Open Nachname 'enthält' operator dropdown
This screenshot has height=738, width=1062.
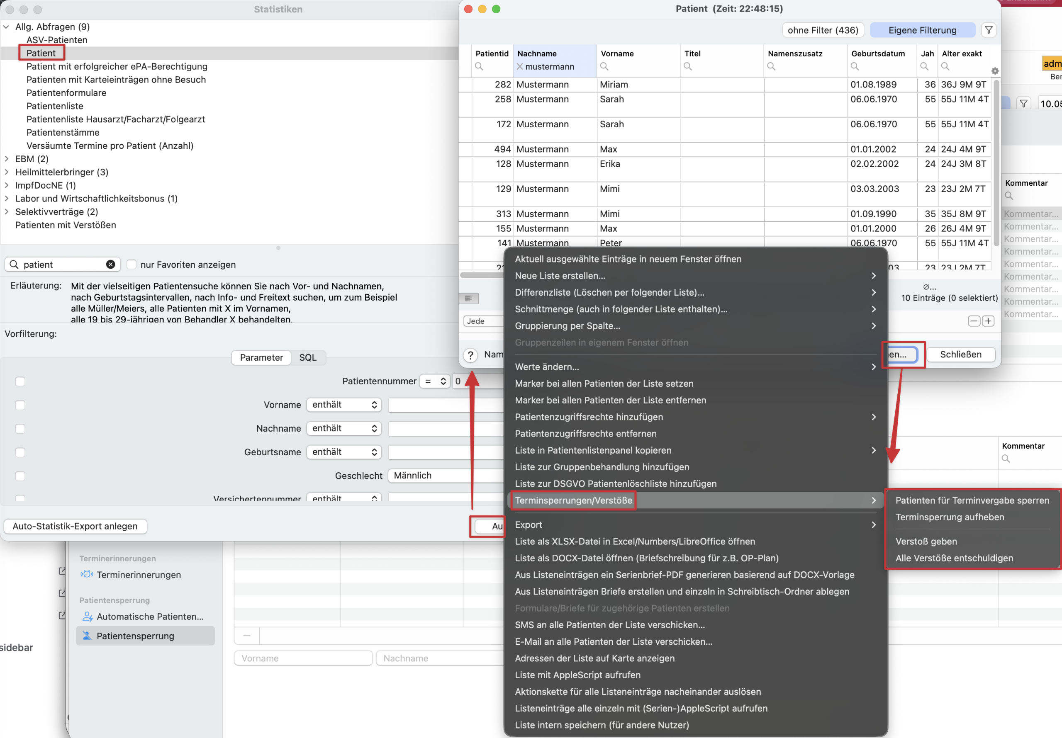click(344, 428)
